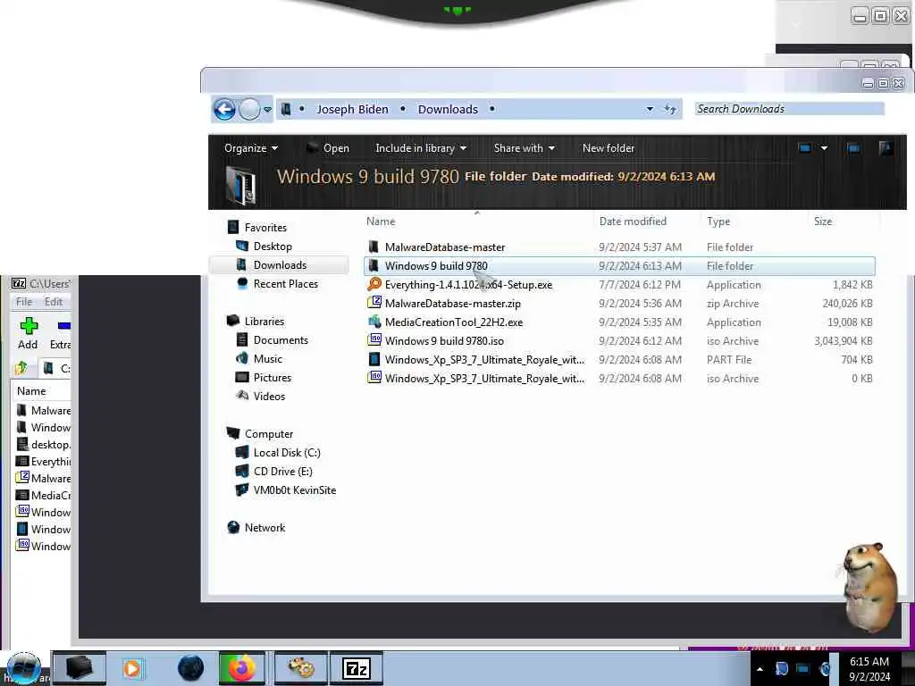Screen dimensions: 915x686
Task: Focus the Search Downloads field
Action: pyautogui.click(x=790, y=109)
